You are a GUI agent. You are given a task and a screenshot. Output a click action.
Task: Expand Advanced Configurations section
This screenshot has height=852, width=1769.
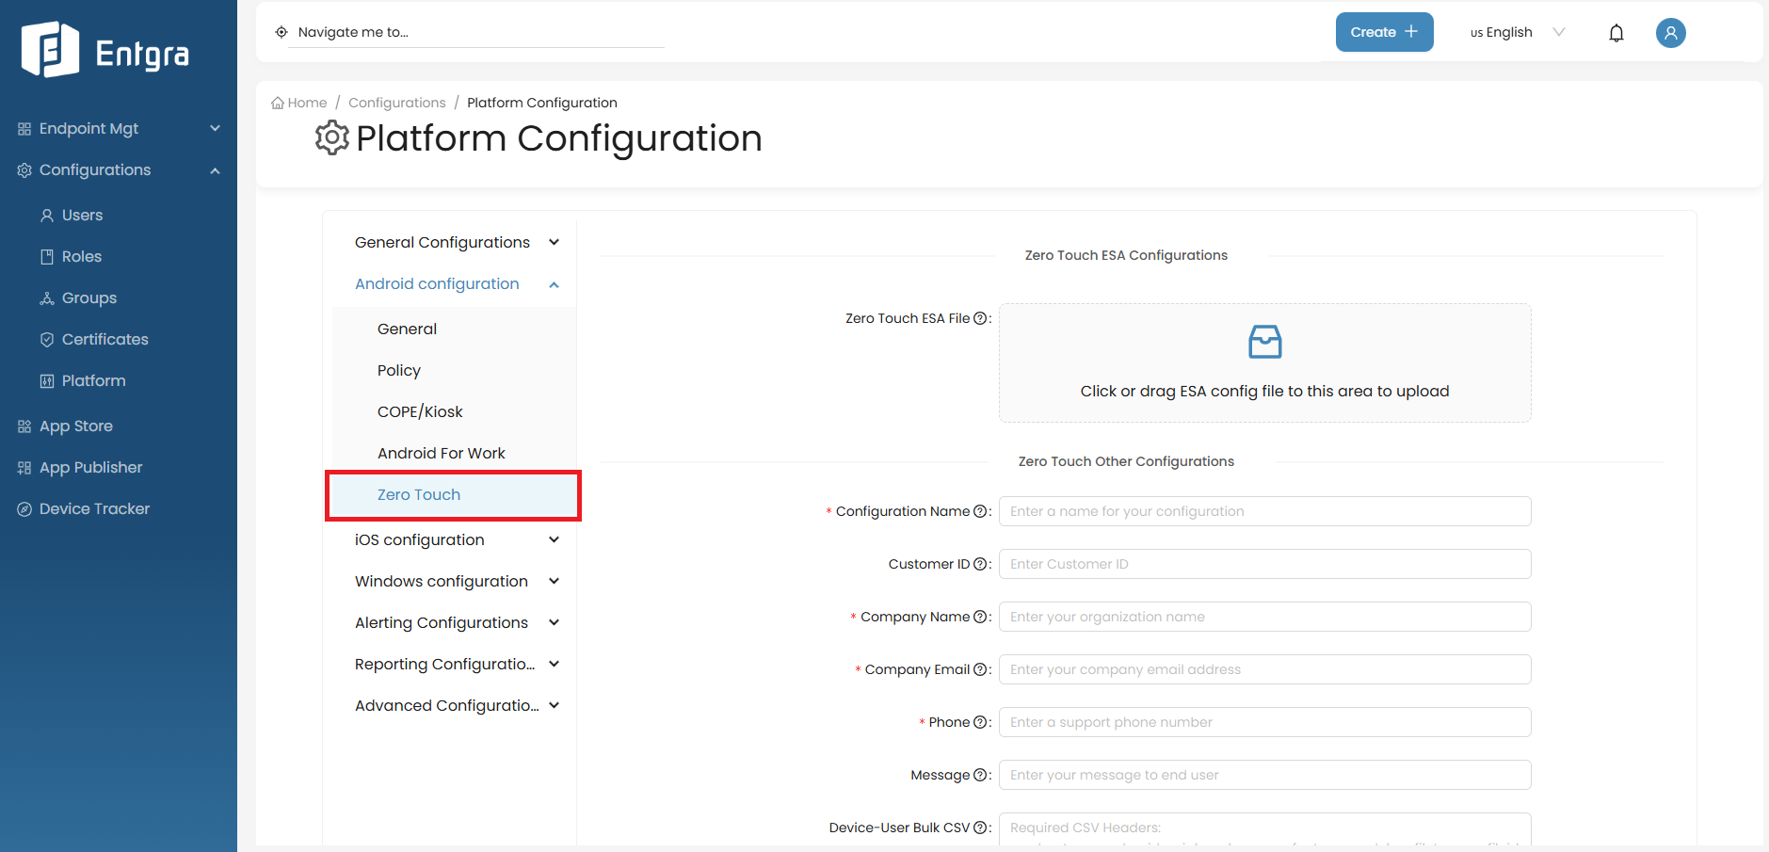click(555, 705)
